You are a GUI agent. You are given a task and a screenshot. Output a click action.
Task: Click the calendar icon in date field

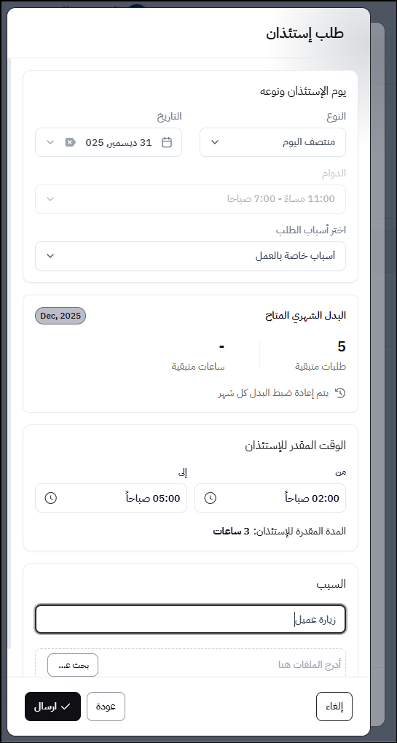click(167, 142)
